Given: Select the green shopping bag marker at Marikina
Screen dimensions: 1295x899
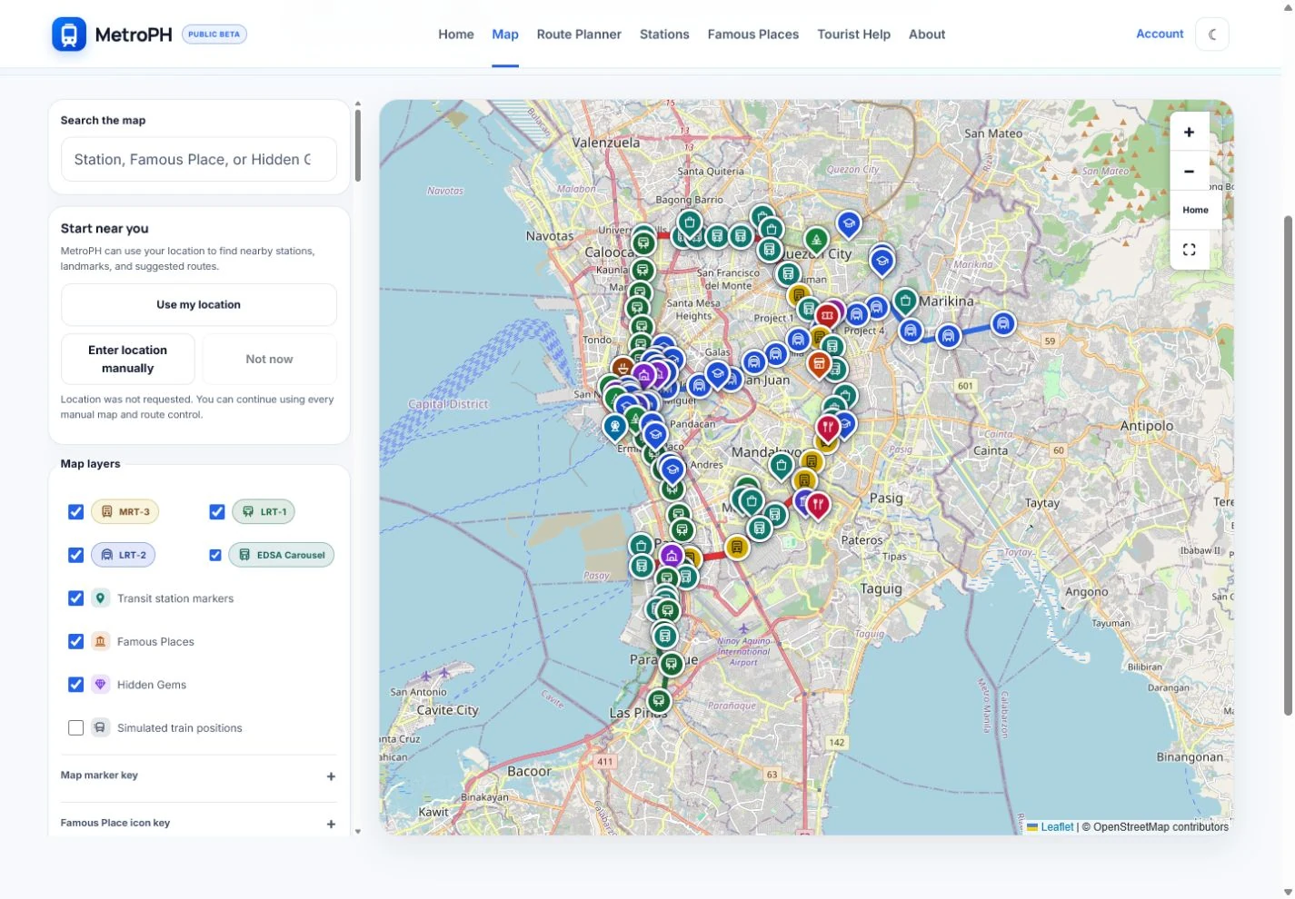Looking at the screenshot, I should point(905,301).
